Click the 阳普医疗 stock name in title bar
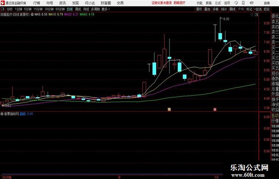Screen dimensions: 279x179 pyautogui.click(x=180, y=3)
